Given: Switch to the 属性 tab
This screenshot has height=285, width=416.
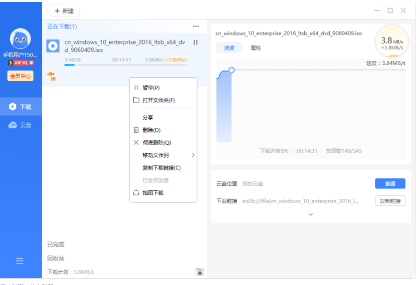Looking at the screenshot, I should pyautogui.click(x=256, y=48).
